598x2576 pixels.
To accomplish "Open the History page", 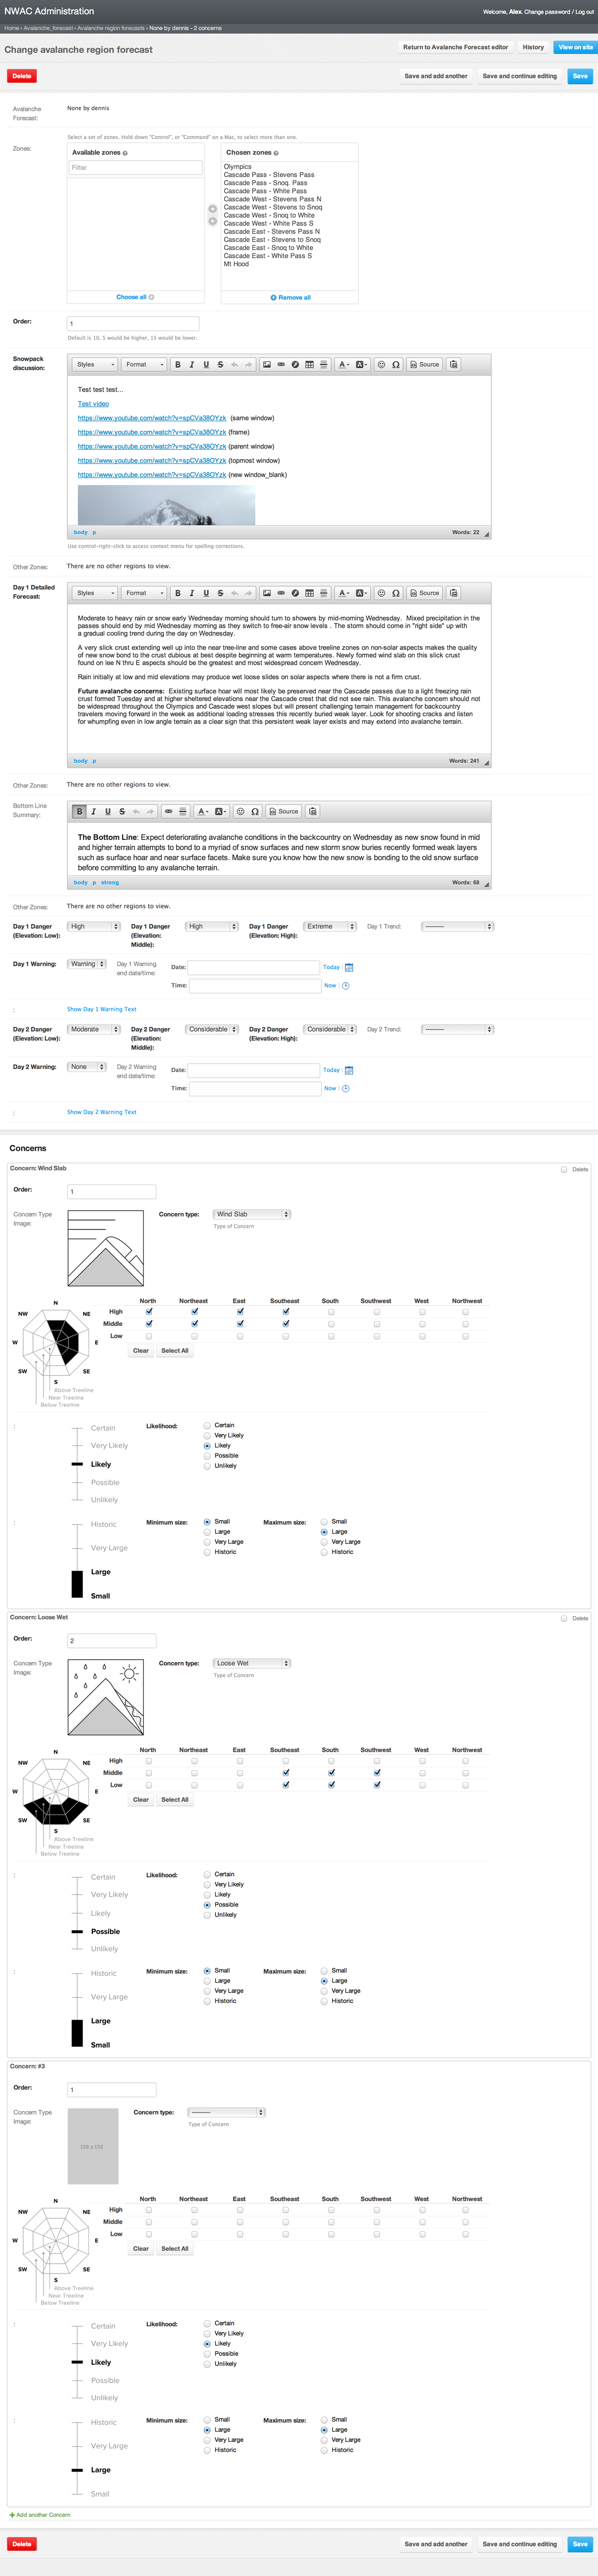I will coord(533,47).
